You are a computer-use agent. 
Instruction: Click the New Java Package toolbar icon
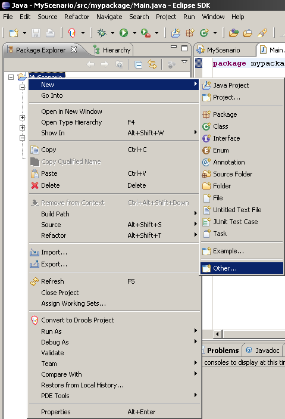coord(190,33)
